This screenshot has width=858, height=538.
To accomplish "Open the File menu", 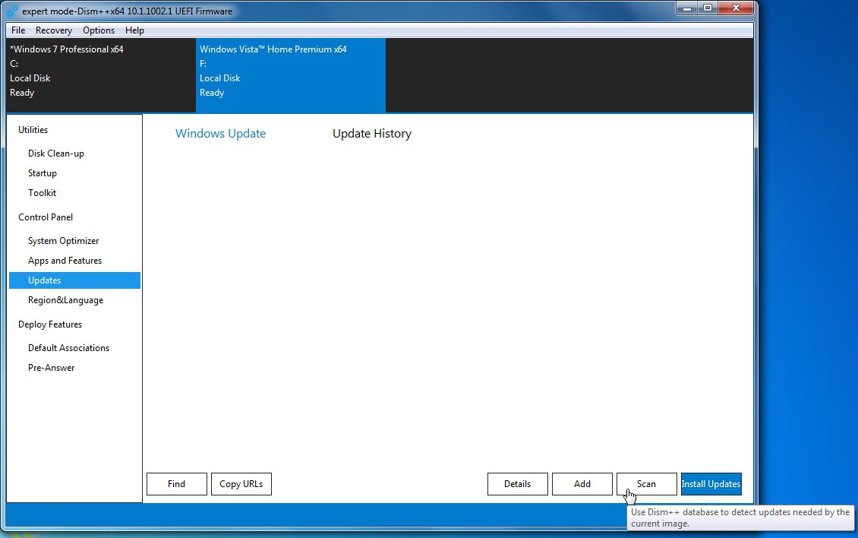I will tap(18, 30).
